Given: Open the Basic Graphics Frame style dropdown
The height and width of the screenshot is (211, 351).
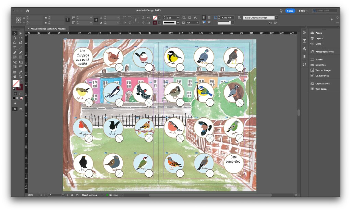Looking at the screenshot, I should 276,17.
